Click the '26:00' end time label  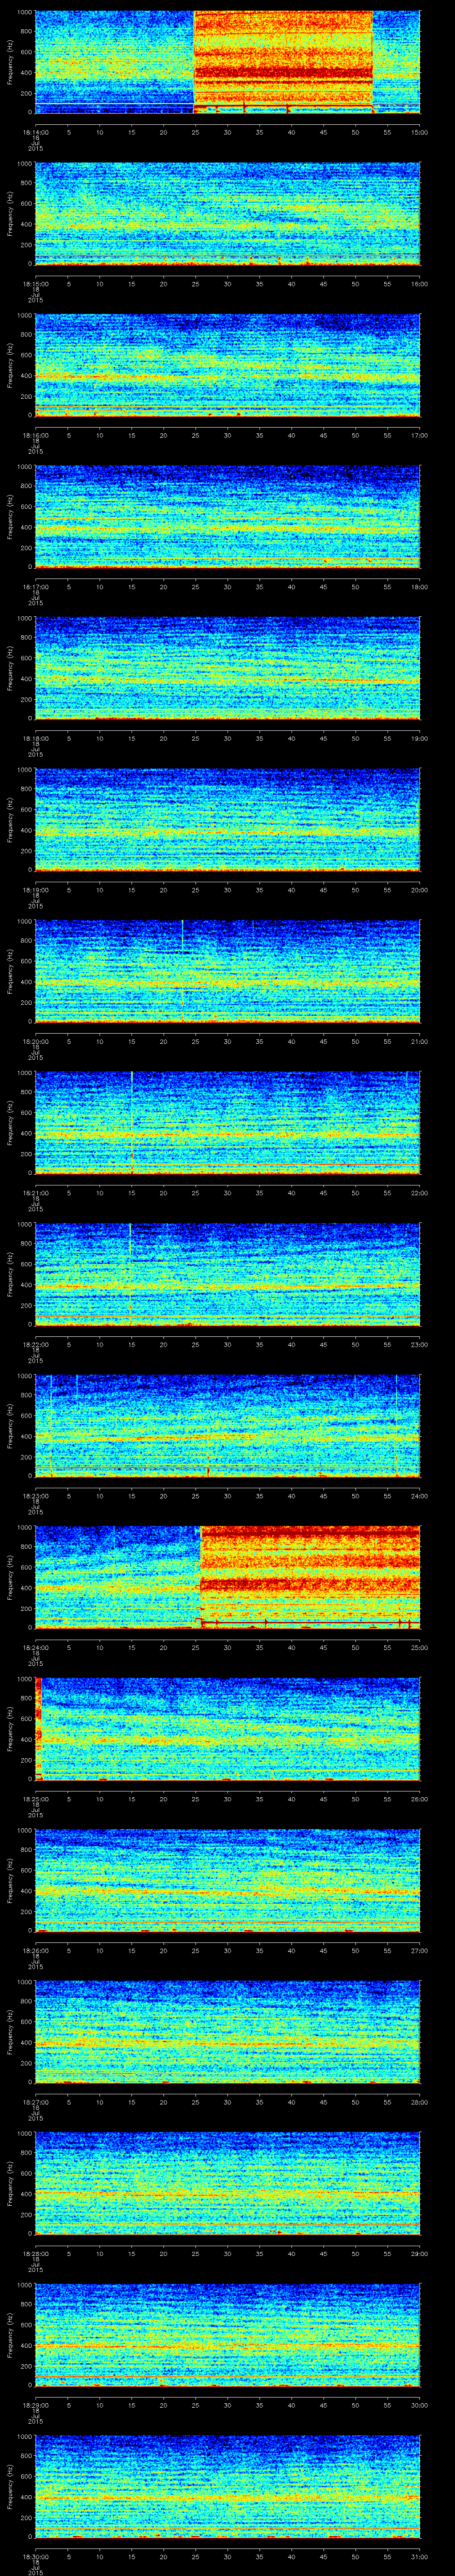419,1799
